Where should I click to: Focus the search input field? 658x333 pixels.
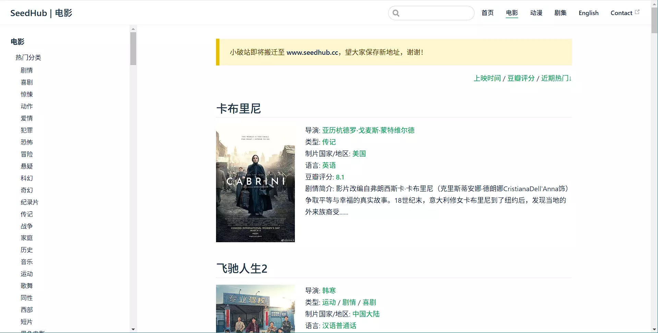tap(436, 13)
